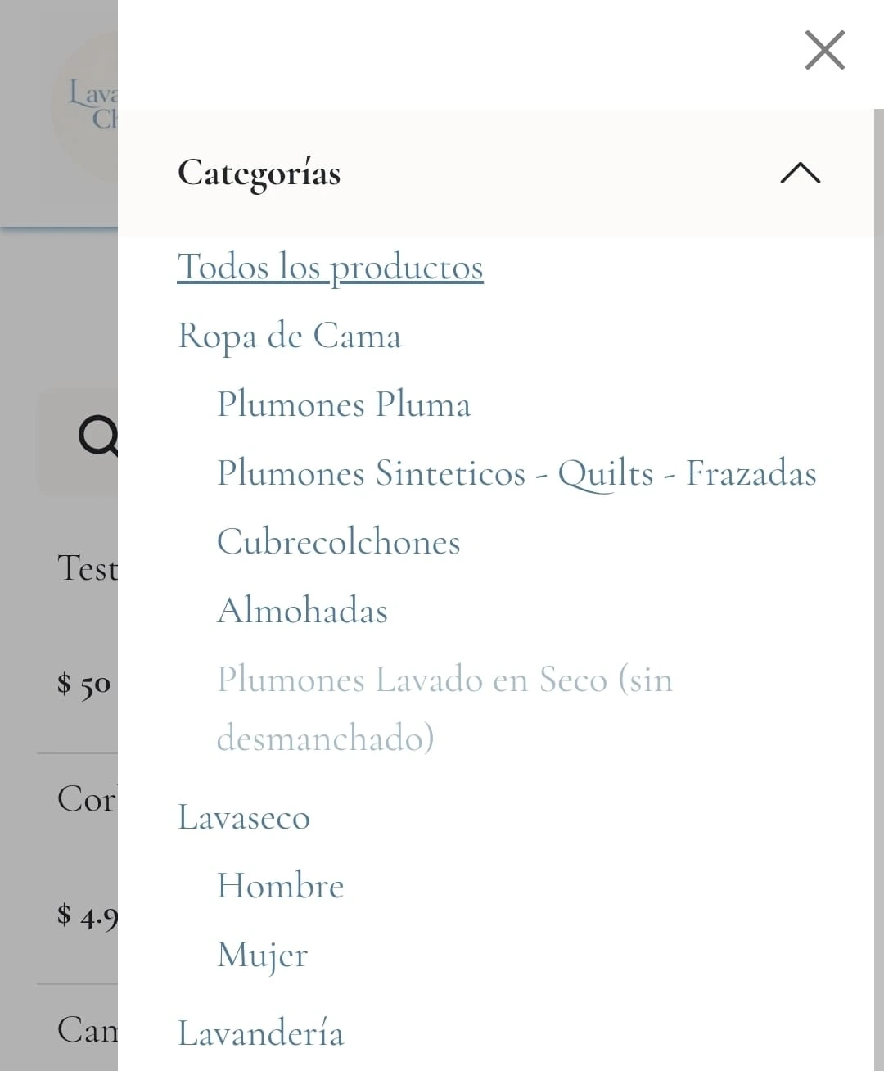Go to the Cubrecolchones subcategory
The image size is (884, 1071).
click(x=338, y=542)
